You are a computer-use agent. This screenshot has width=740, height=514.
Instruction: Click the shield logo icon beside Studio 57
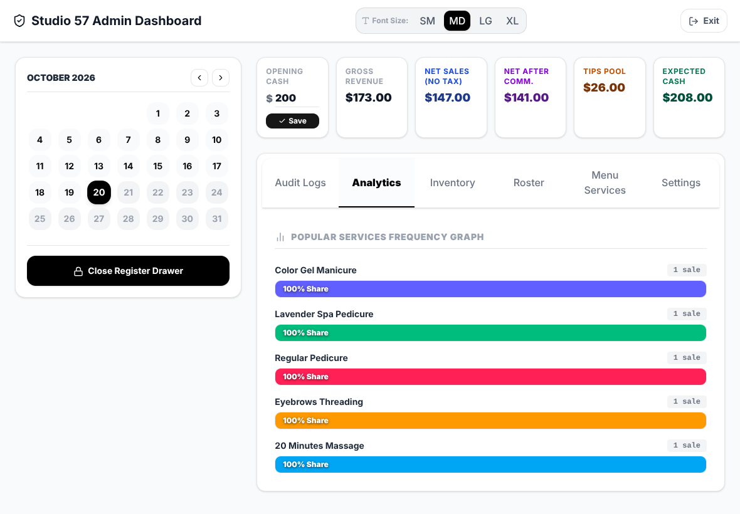click(19, 21)
